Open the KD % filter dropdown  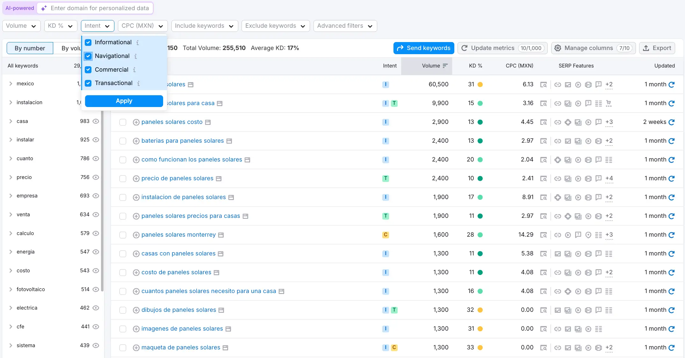(61, 26)
